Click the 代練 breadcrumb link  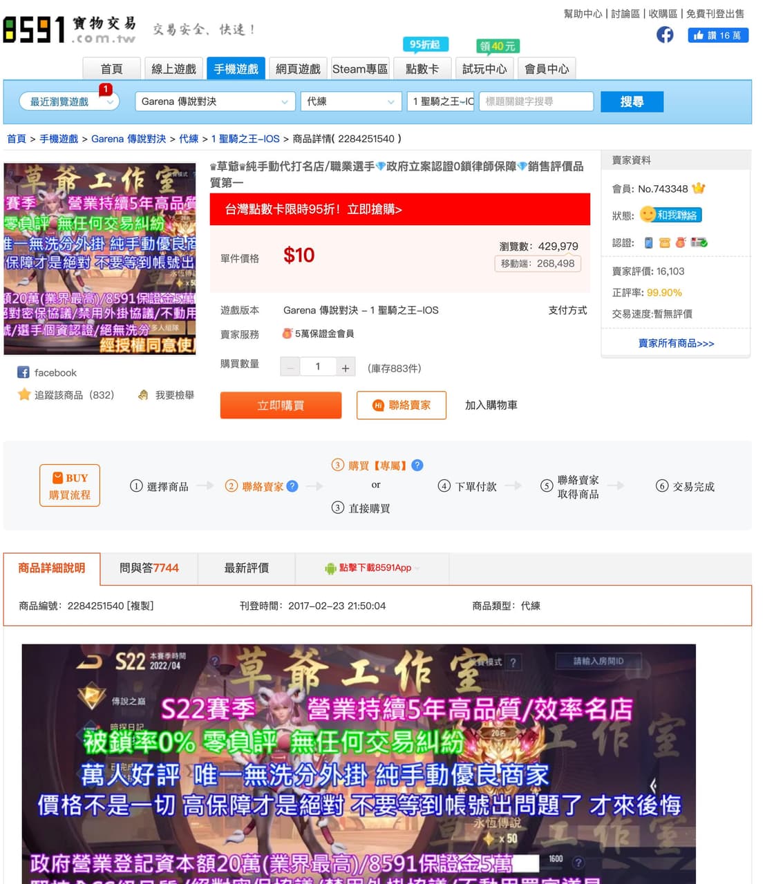(189, 139)
